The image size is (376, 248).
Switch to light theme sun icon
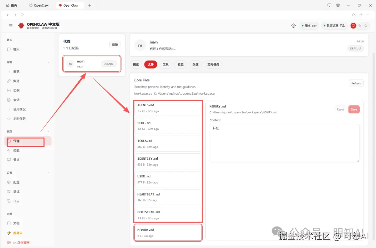click(x=360, y=26)
